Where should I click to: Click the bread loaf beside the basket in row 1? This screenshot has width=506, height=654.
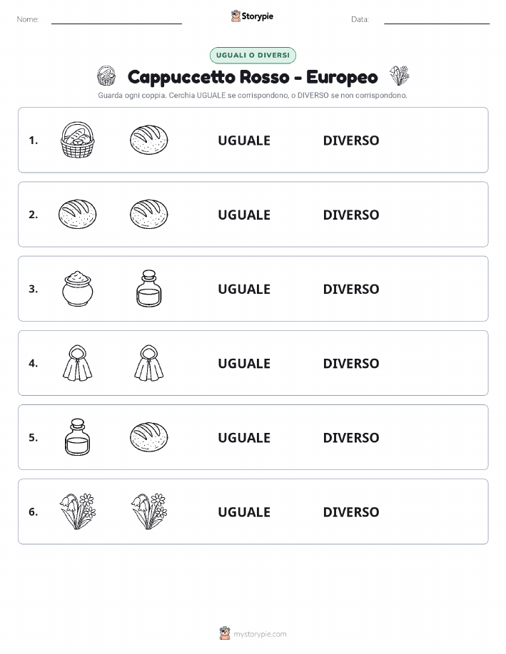click(148, 140)
